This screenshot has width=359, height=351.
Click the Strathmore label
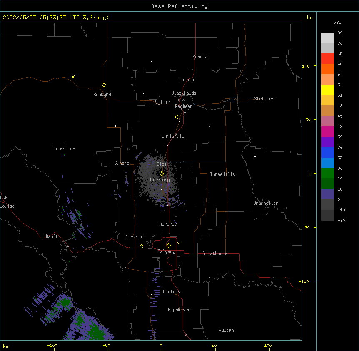(x=215, y=253)
